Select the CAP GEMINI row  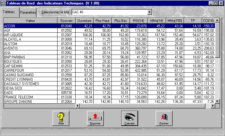pos(109,66)
